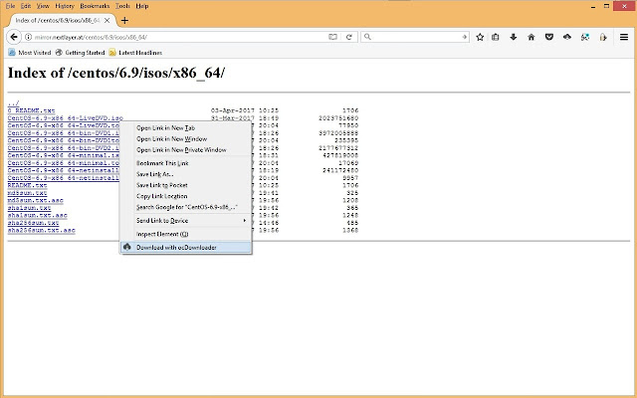Viewport: 637px width, 398px height.
Task: Reload the current page
Action: 349,37
